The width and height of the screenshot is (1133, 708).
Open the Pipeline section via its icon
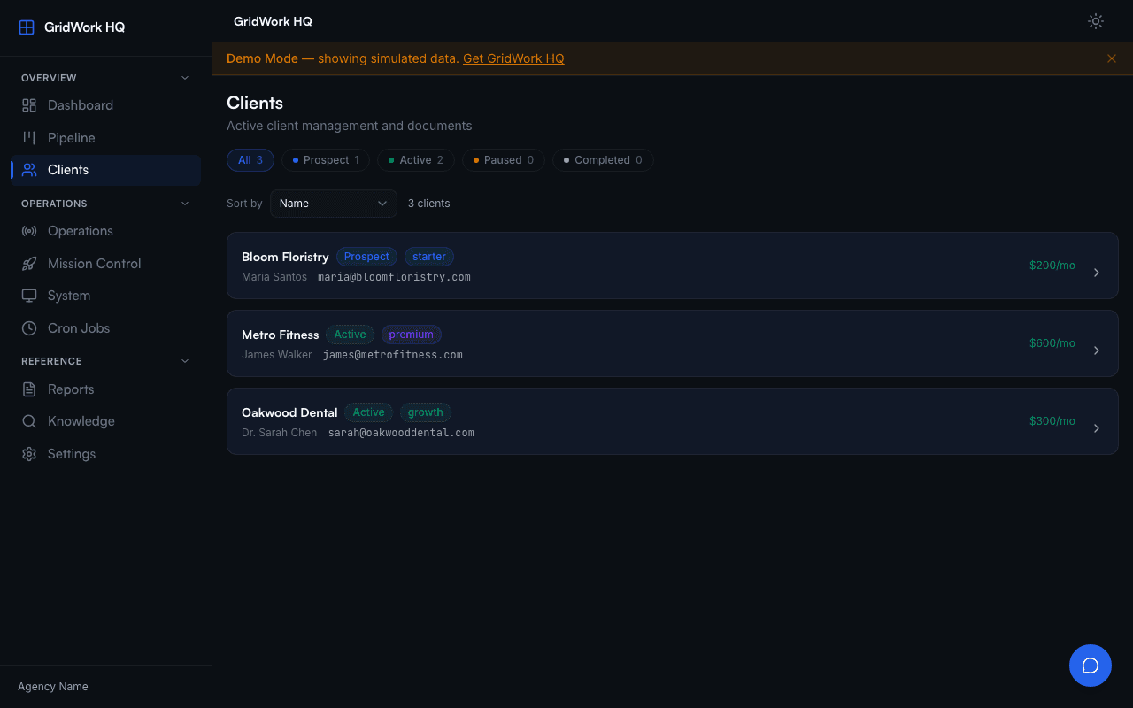coord(29,137)
